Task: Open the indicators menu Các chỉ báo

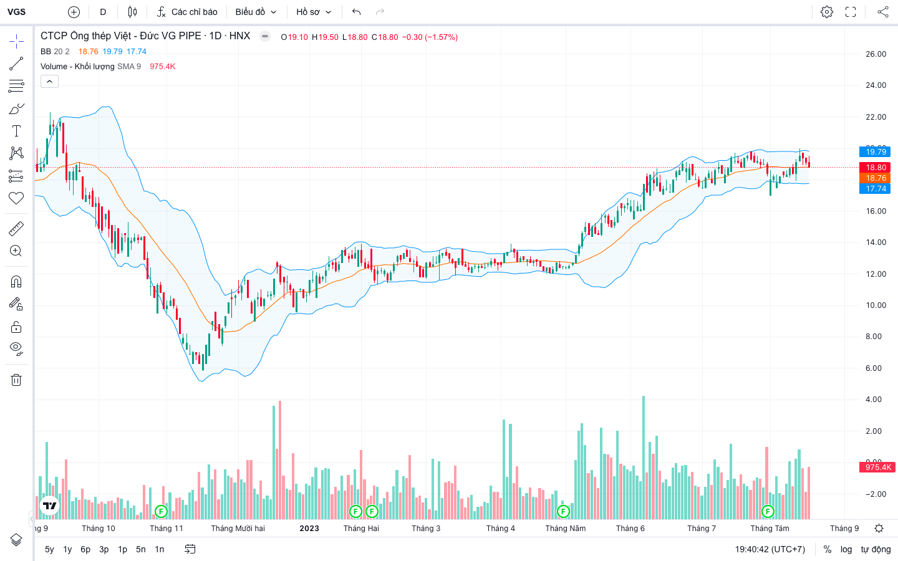Action: coord(187,12)
